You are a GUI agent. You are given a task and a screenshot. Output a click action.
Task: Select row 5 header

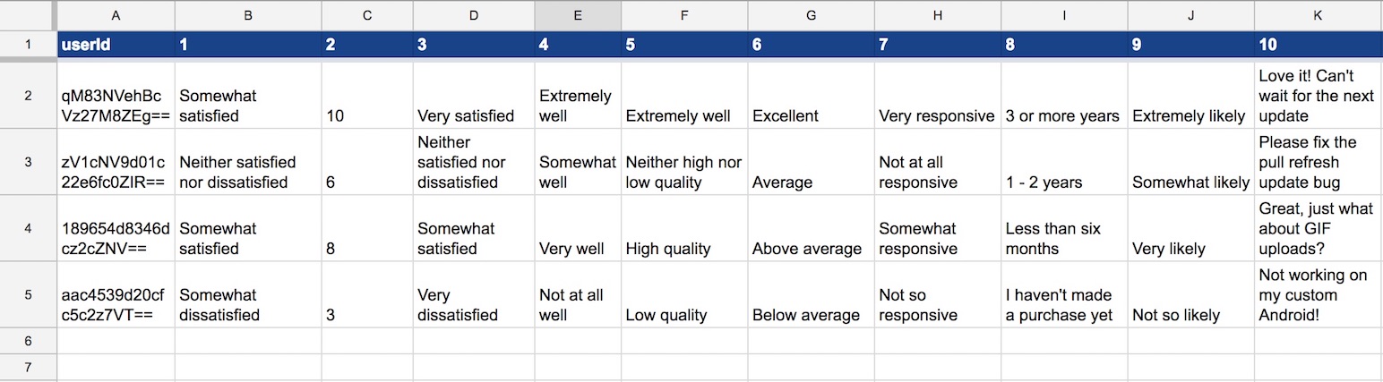[x=28, y=295]
